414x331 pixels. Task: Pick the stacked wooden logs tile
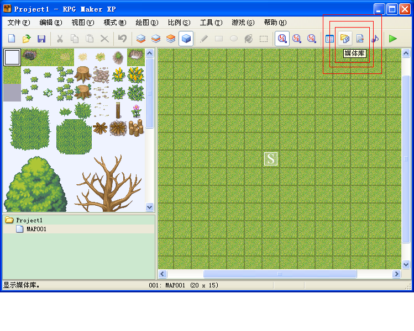(x=136, y=128)
